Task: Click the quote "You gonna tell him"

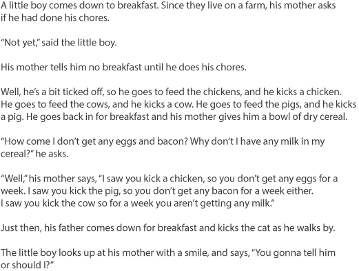Action: pyautogui.click(x=294, y=252)
